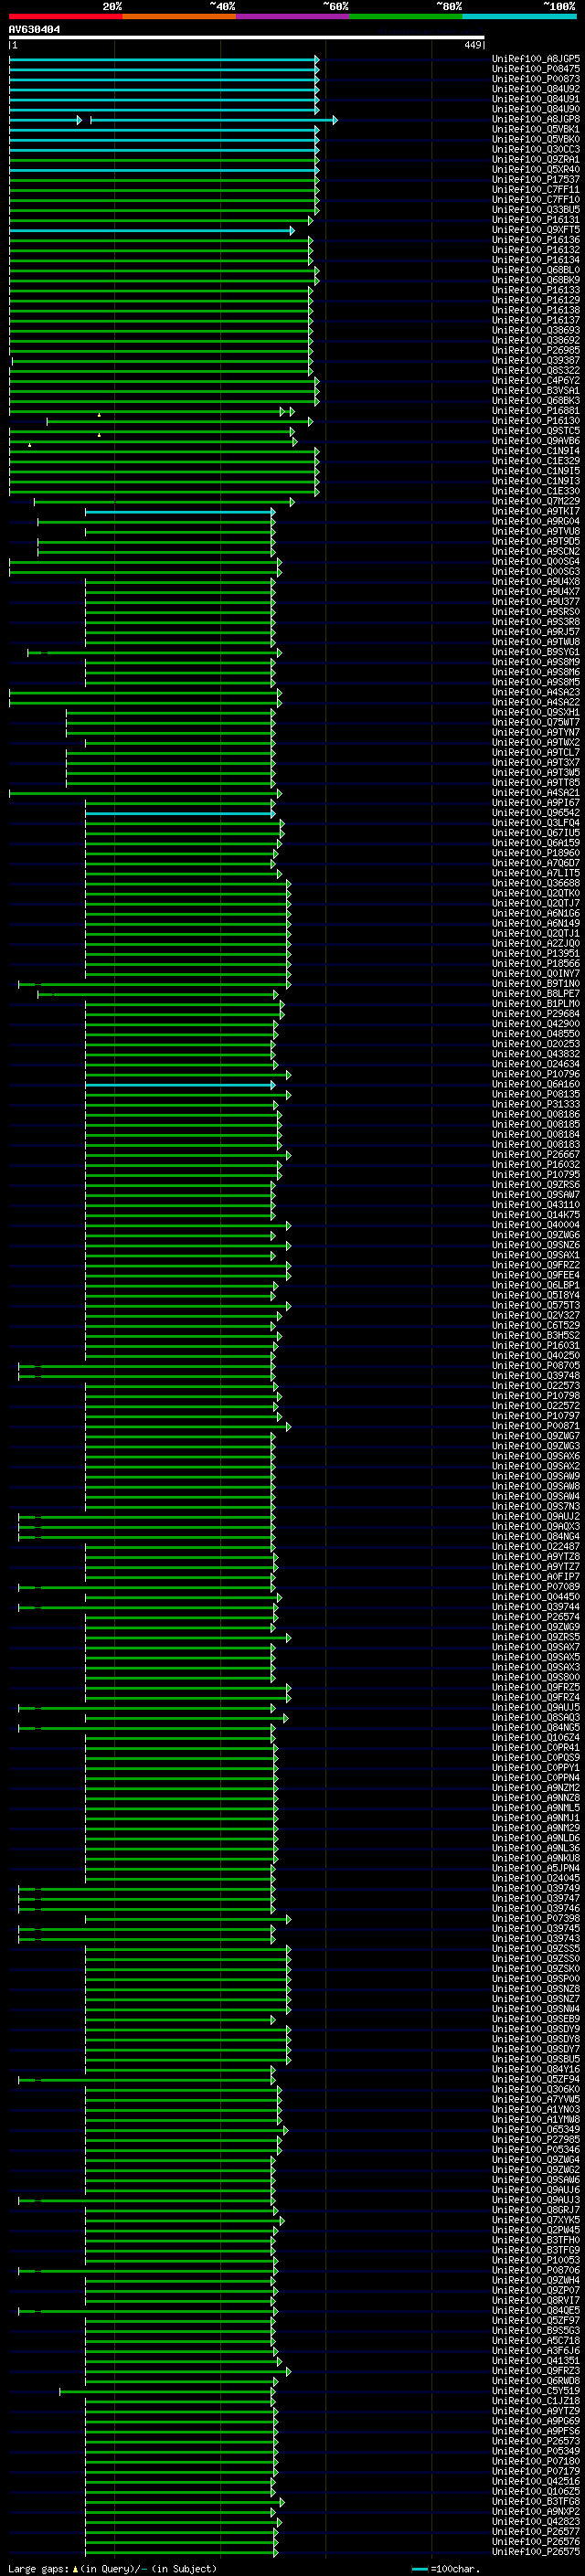
Task: Choose hit UniRef100_A5JPN4
Action: (536, 1869)
